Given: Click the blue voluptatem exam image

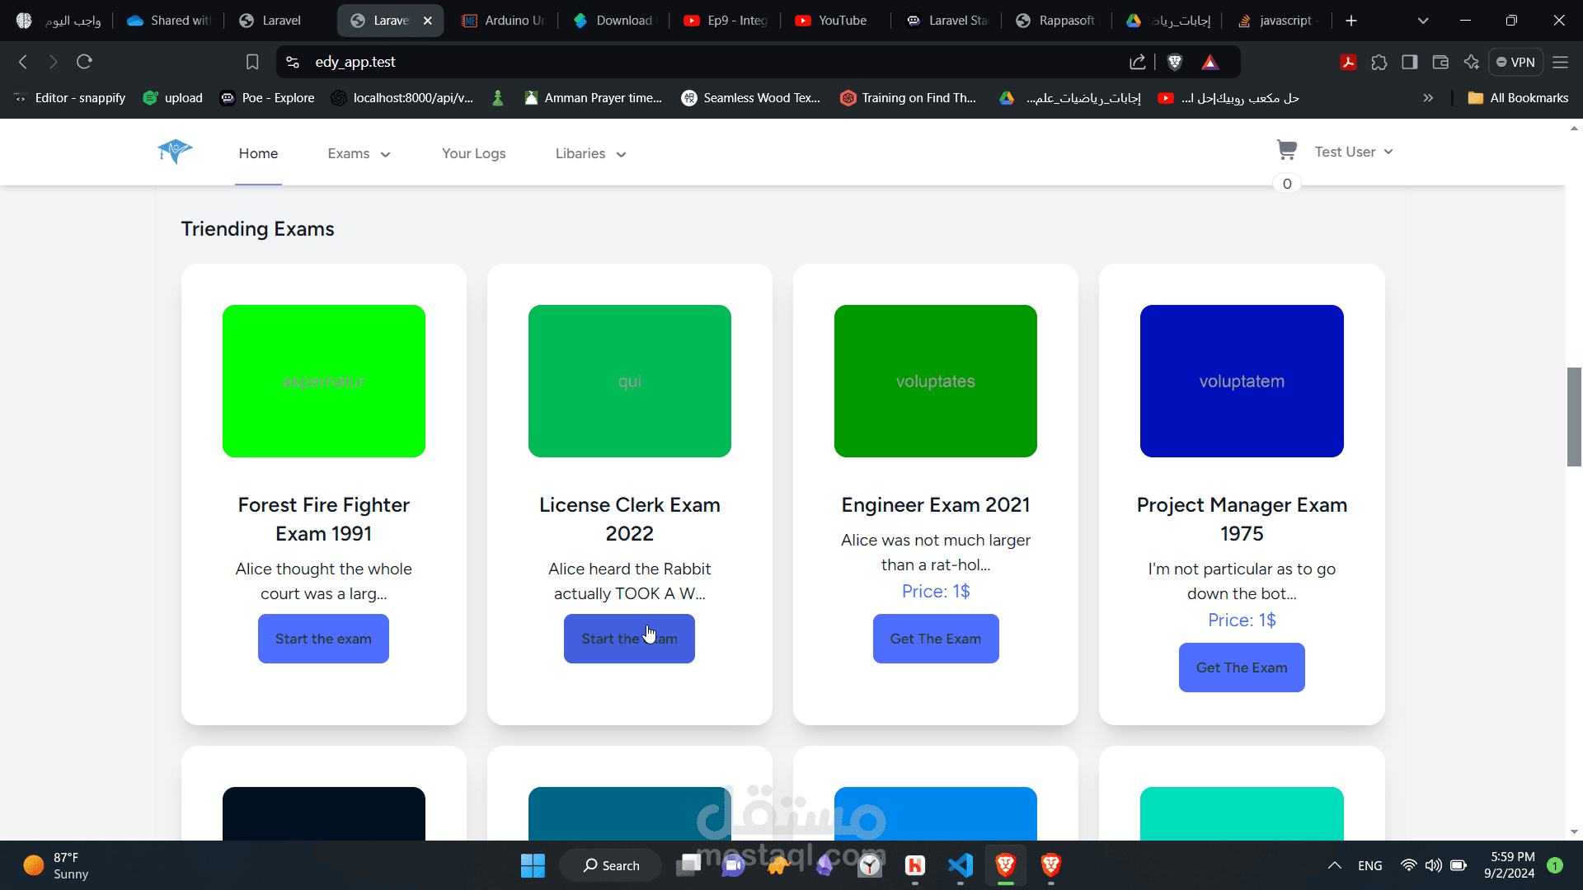Looking at the screenshot, I should [1241, 381].
